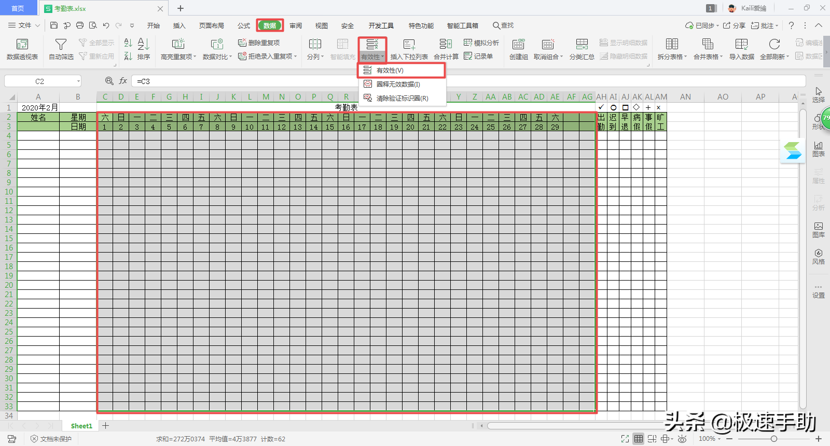The image size is (830, 446).
Task: Open the insert function fx button
Action: (x=123, y=81)
